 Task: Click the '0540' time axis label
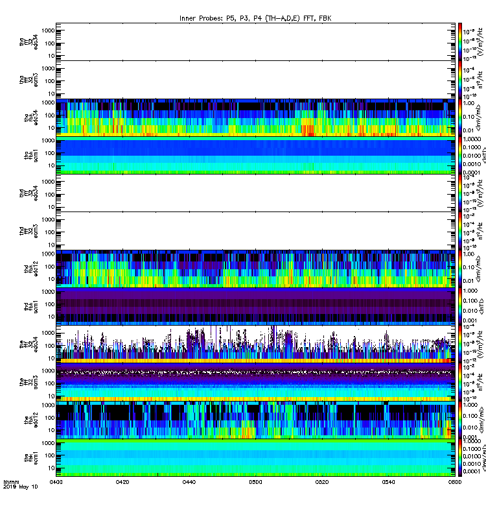point(388,482)
